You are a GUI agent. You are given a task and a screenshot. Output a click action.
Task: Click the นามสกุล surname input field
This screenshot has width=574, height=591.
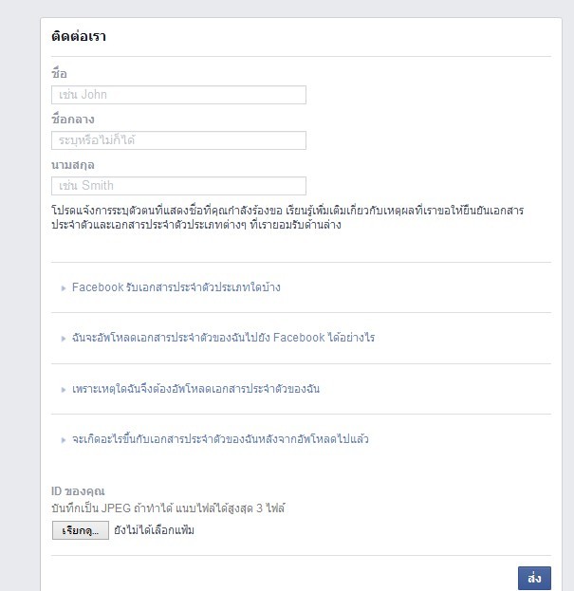pos(178,186)
